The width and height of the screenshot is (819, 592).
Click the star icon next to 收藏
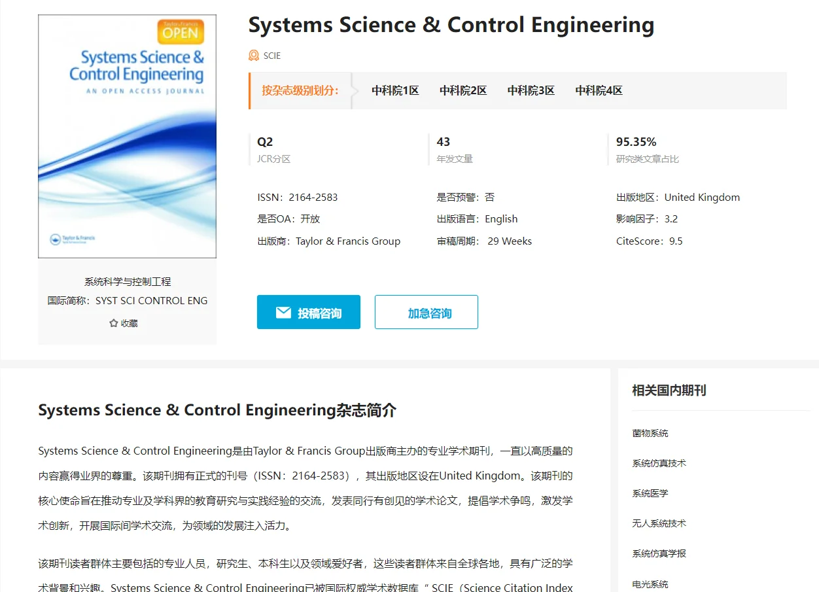coord(114,322)
